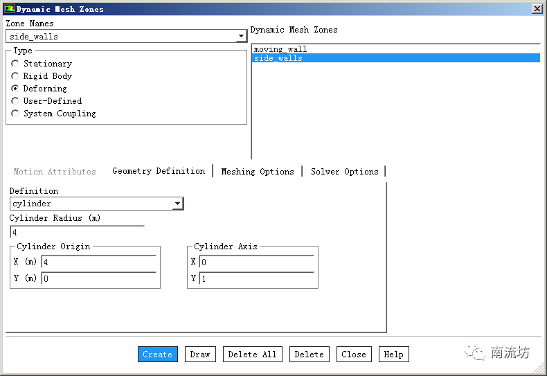The width and height of the screenshot is (547, 376).
Task: Pick the User-Defined zone type
Action: click(15, 101)
